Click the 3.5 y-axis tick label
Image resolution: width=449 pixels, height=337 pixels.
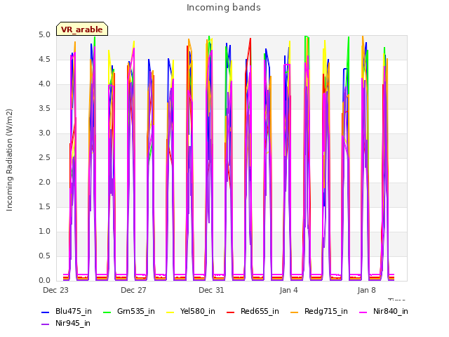pyautogui.click(x=45, y=109)
